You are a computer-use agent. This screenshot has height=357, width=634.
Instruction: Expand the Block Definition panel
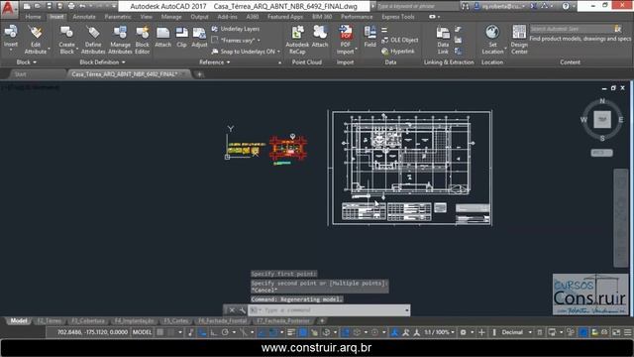(x=102, y=62)
